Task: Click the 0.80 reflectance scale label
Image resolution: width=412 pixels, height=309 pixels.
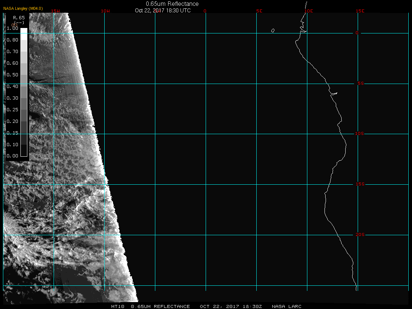Action: (12, 40)
